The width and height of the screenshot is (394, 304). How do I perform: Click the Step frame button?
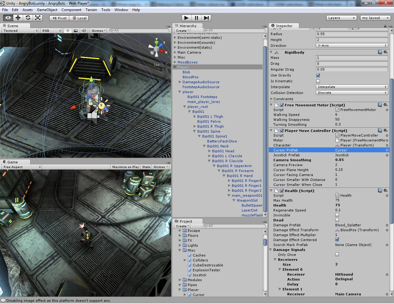pos(207,18)
